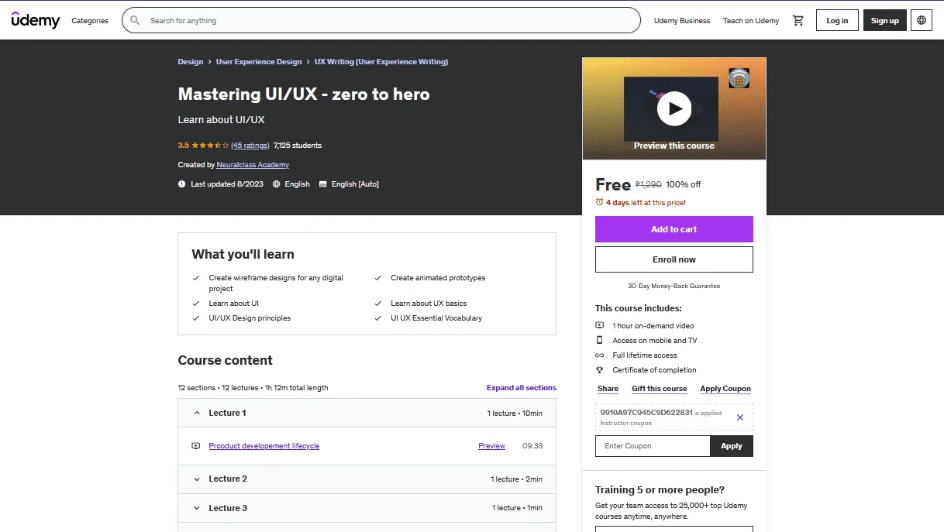Click the video icon beside Prooduct developement lifecycle
This screenshot has height=532, width=944.
(x=195, y=446)
